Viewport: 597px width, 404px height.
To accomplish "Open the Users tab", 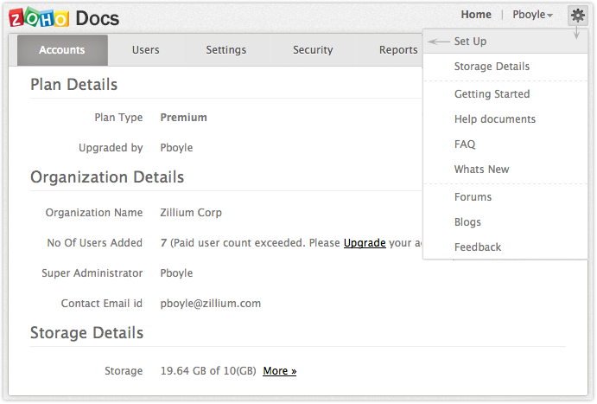I will 145,50.
